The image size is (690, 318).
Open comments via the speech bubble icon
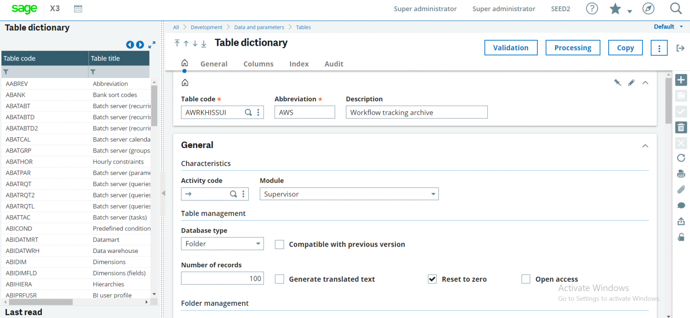681,205
